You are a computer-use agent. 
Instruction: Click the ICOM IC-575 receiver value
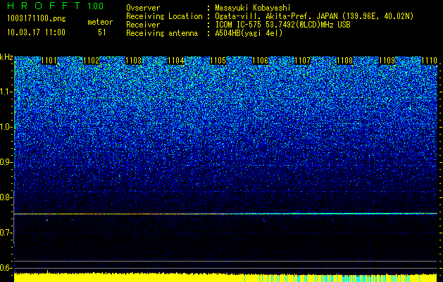tap(282, 25)
